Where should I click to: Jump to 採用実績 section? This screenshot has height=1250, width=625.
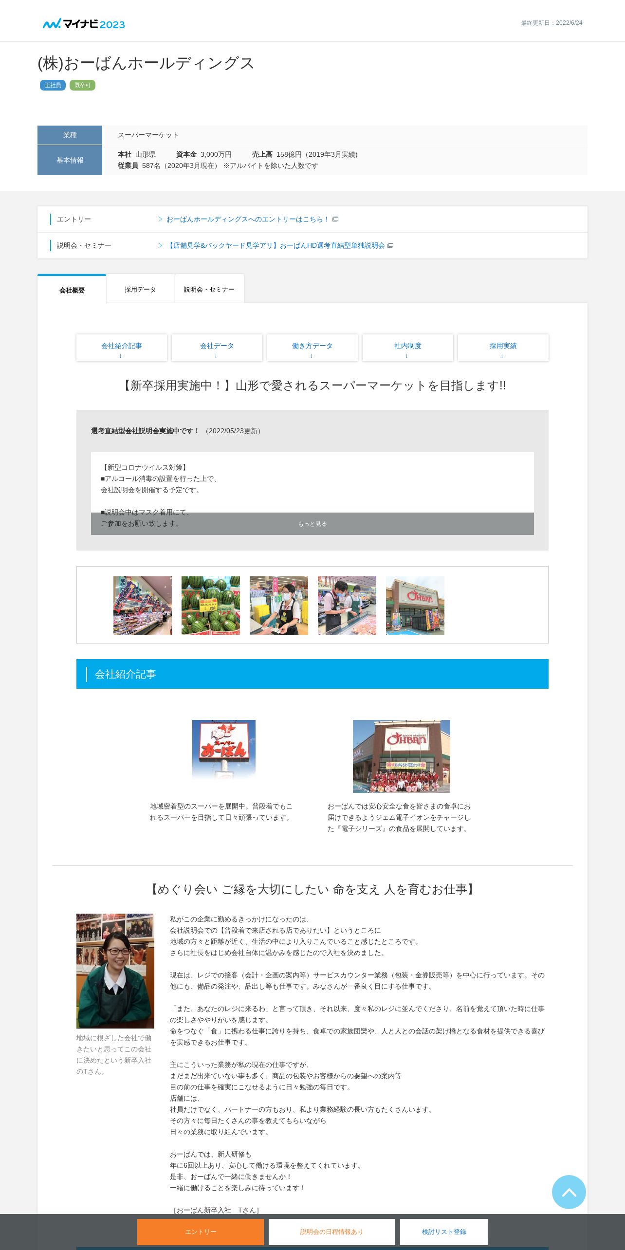point(503,348)
